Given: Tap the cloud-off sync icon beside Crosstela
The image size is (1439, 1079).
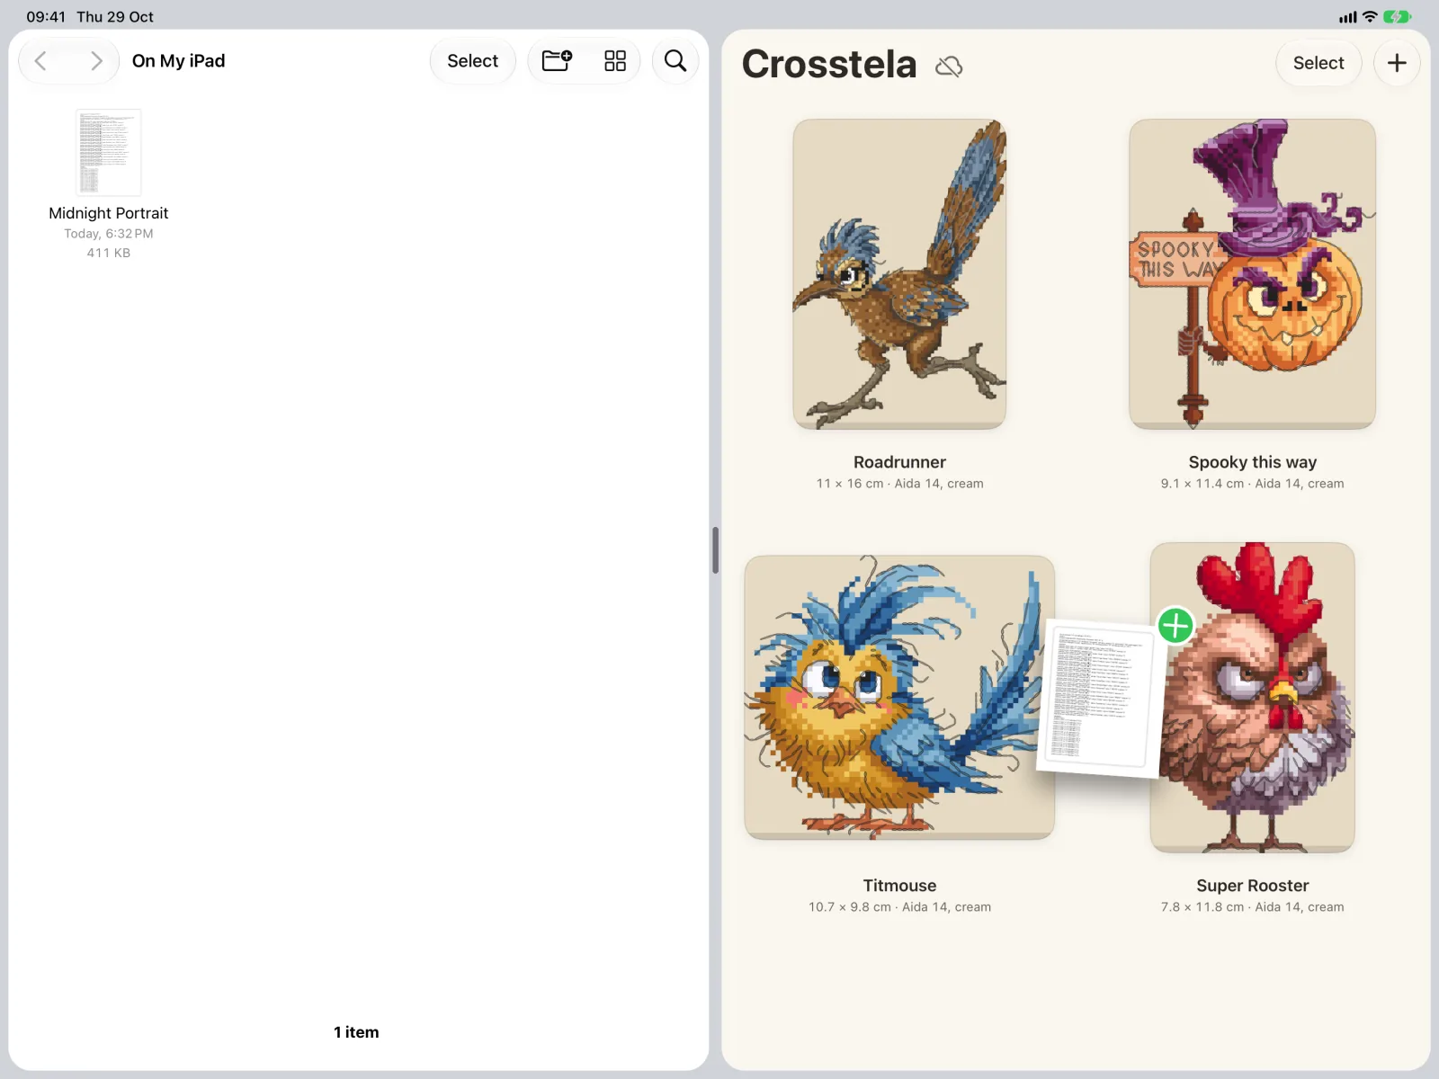Looking at the screenshot, I should pos(949,67).
